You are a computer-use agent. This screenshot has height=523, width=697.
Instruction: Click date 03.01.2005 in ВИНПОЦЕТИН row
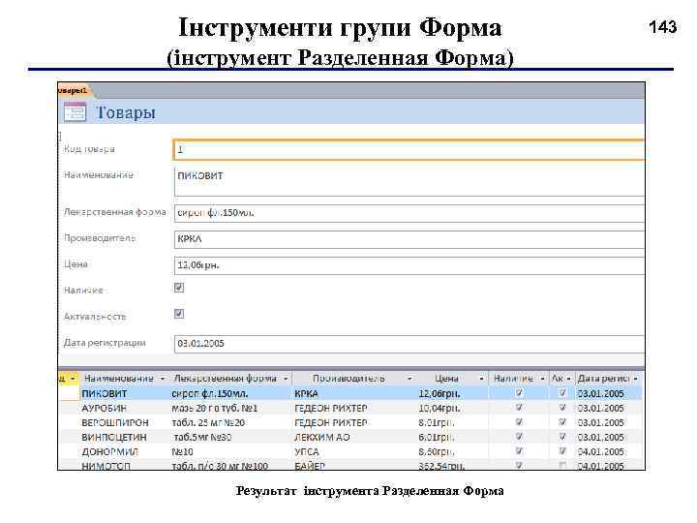[x=600, y=437]
